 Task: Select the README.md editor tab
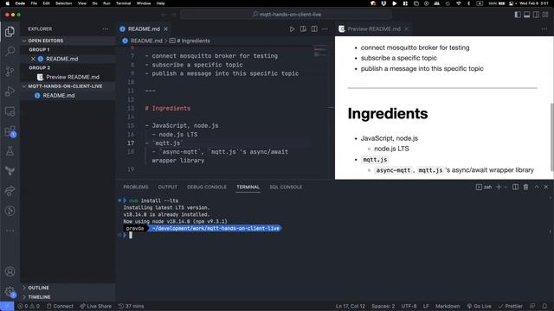click(144, 29)
